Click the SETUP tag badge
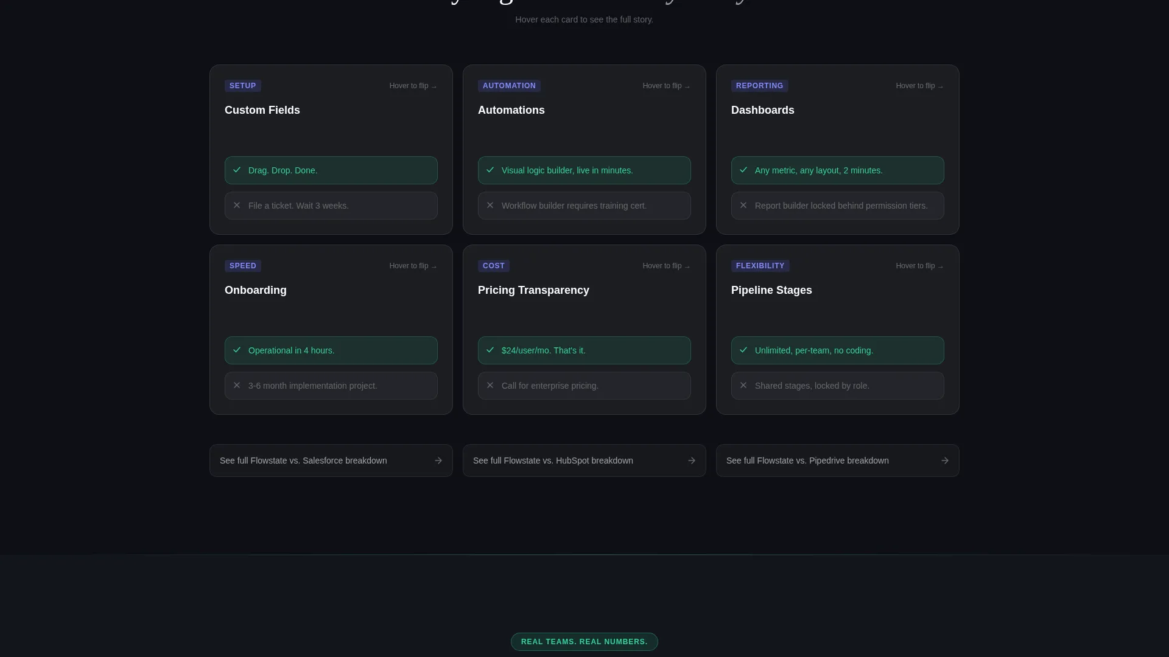 [243, 86]
